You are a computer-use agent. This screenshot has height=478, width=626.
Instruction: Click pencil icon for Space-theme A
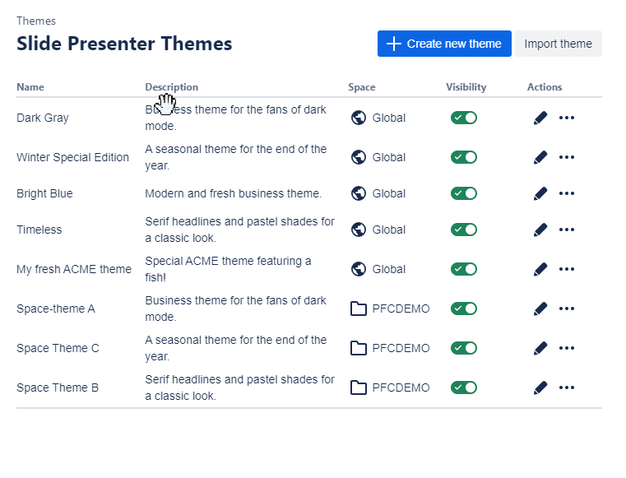coord(540,309)
